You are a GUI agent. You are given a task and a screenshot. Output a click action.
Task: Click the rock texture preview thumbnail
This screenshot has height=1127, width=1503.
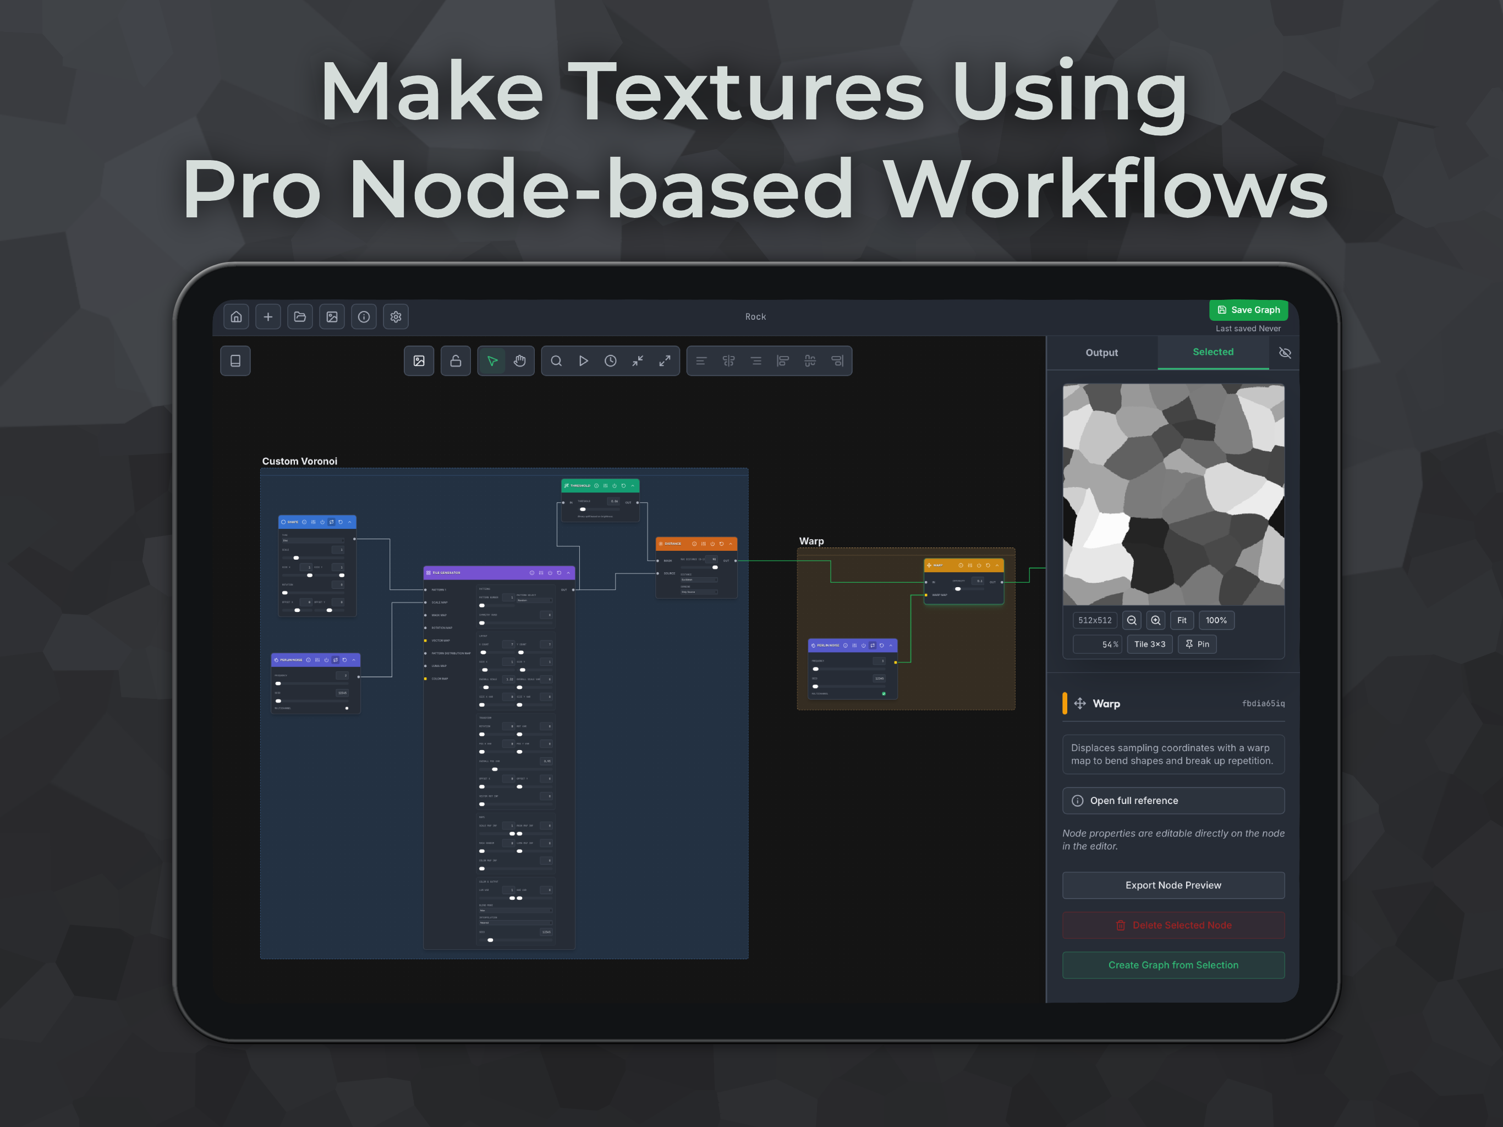[x=1173, y=495]
